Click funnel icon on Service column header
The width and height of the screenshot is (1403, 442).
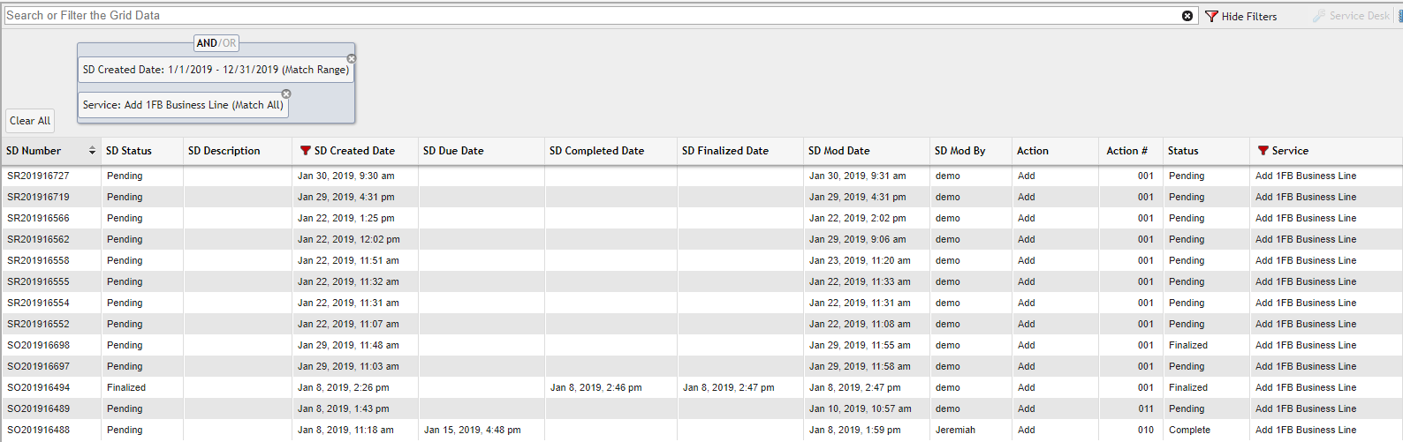1263,151
